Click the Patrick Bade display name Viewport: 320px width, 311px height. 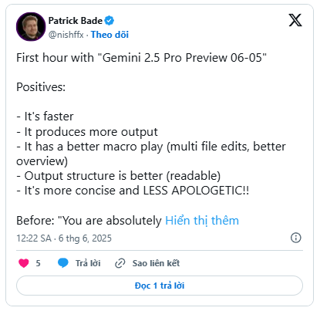[76, 21]
